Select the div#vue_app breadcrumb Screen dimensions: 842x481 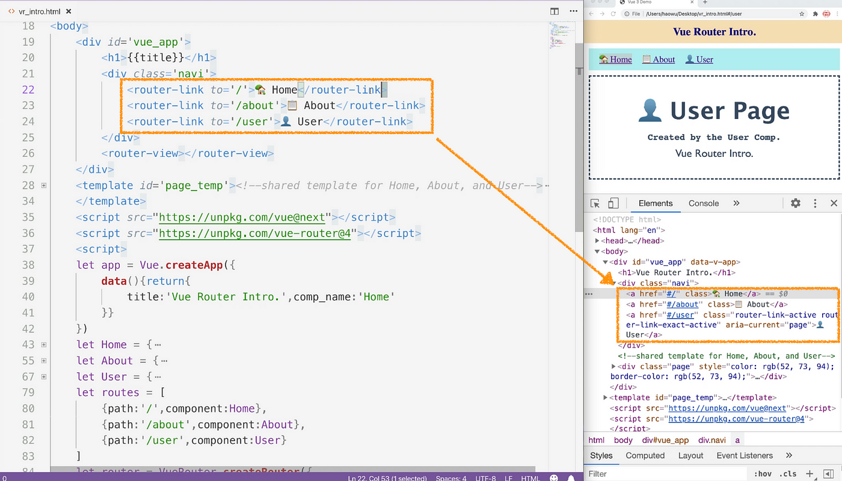665,440
